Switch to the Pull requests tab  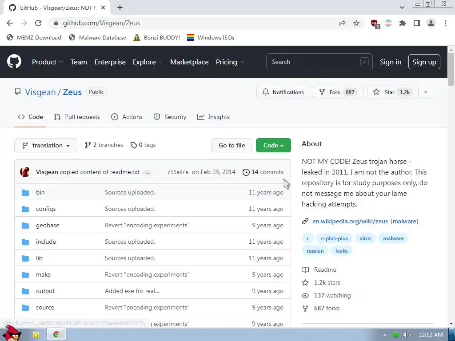coord(77,117)
